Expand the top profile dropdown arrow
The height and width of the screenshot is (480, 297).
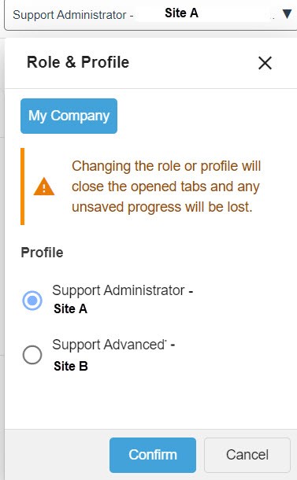point(287,14)
